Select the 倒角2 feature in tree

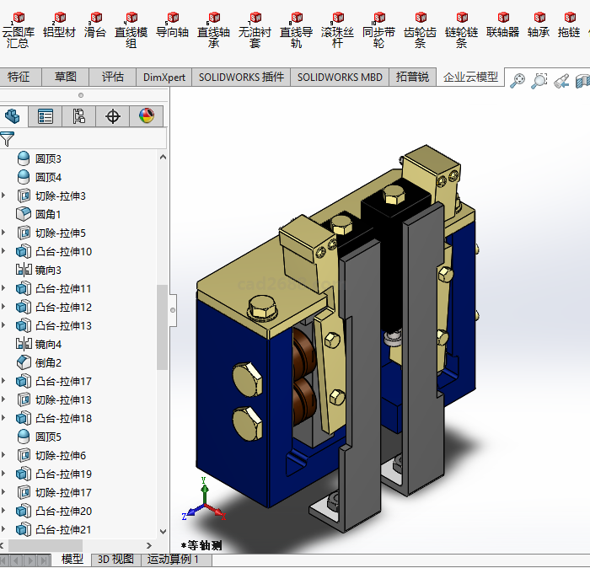pos(48,363)
